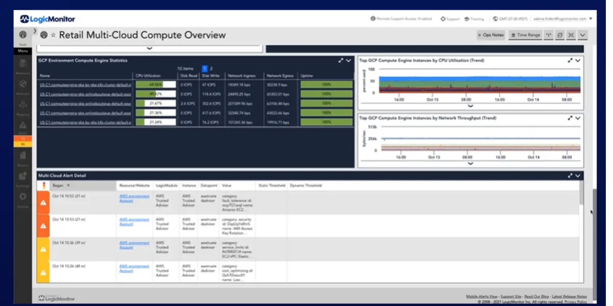Open the Support Site footer link
The height and width of the screenshot is (306, 613).
(511, 296)
